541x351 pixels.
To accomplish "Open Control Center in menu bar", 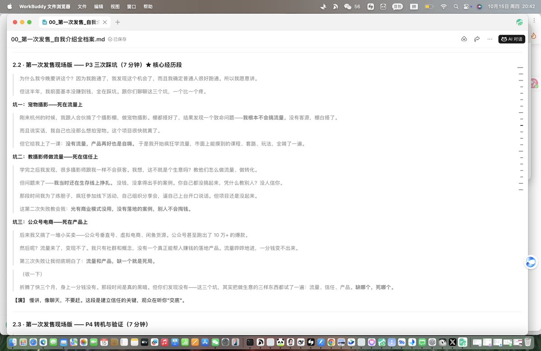I will [467, 7].
